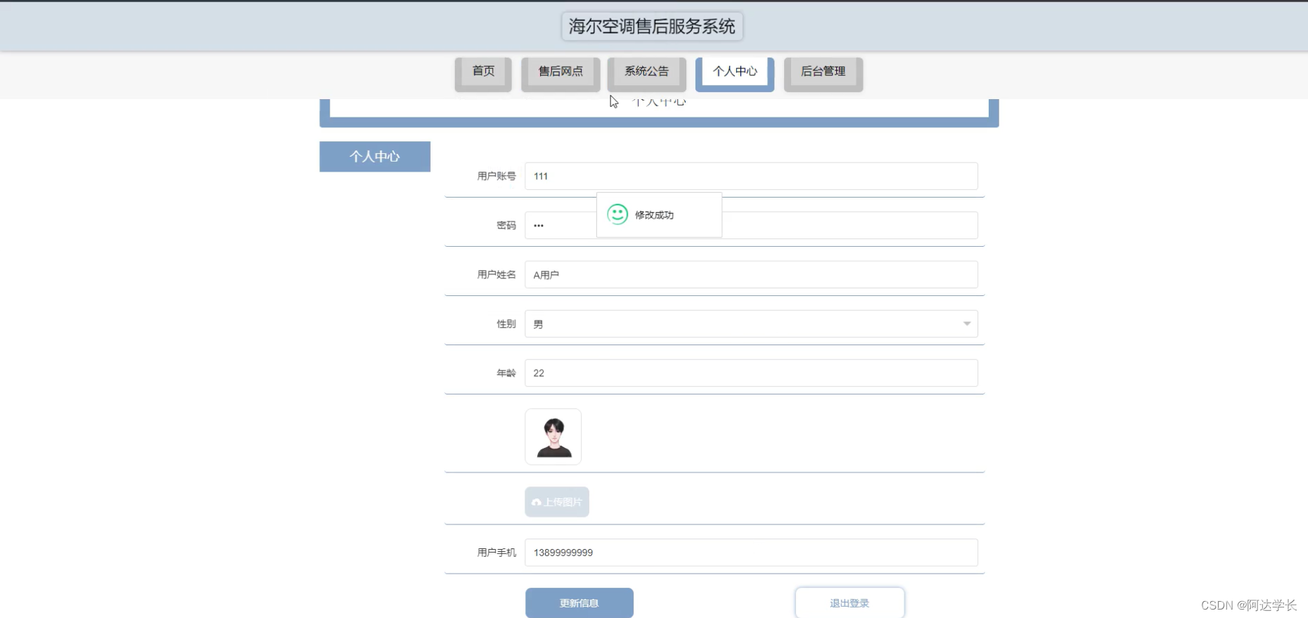Click the 个人中心 sidebar item
The image size is (1308, 618).
click(x=375, y=156)
